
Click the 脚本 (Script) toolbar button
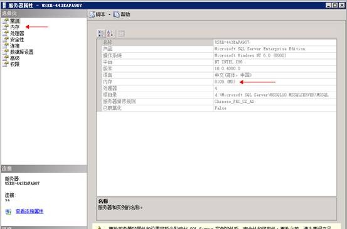[97, 14]
